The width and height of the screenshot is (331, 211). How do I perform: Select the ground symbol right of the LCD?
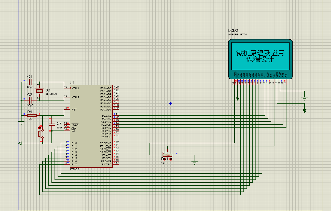coord(305,98)
